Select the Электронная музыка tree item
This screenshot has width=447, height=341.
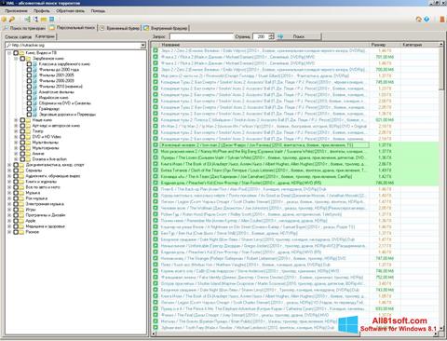45,204
